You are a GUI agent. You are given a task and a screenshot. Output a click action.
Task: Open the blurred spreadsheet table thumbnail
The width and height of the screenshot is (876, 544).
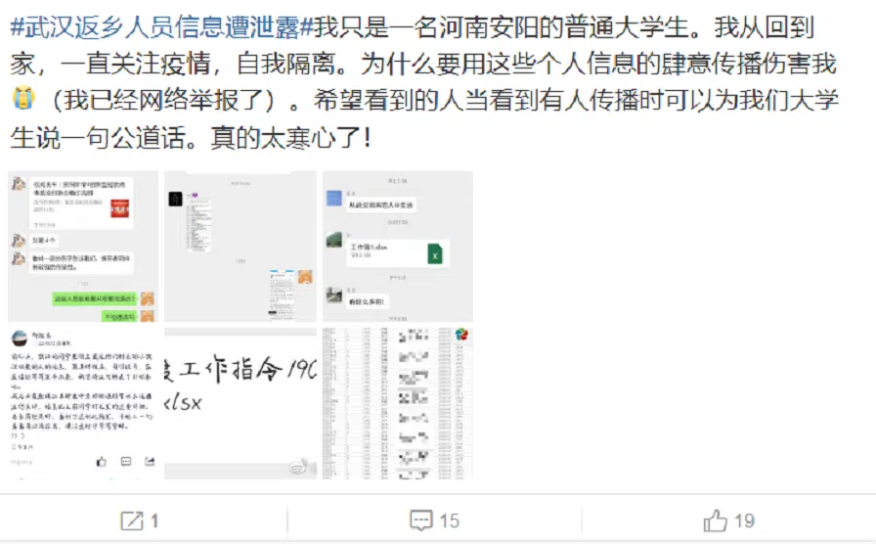tap(398, 404)
